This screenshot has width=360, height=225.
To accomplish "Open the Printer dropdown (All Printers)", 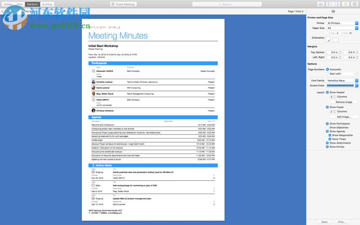I will (x=342, y=23).
